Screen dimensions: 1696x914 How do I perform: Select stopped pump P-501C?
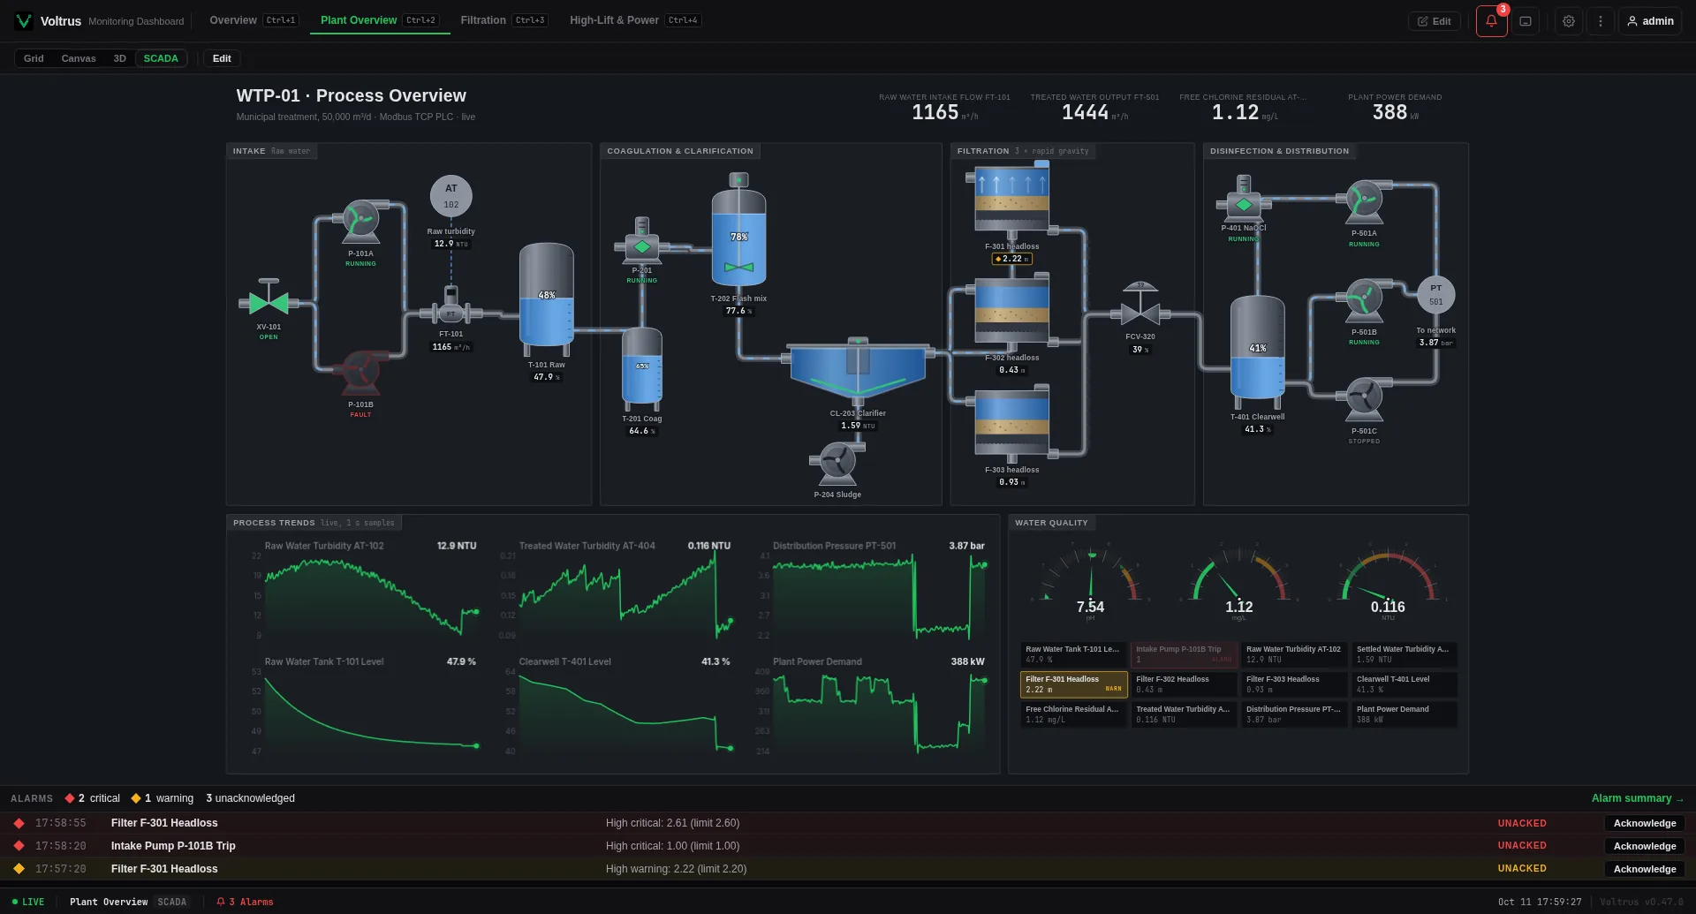point(1364,400)
